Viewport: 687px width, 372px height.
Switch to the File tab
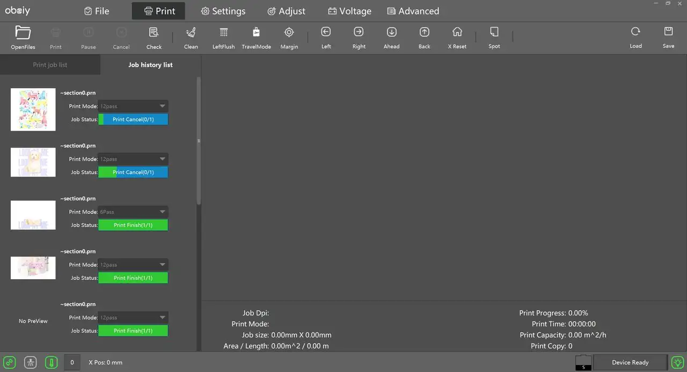point(97,11)
